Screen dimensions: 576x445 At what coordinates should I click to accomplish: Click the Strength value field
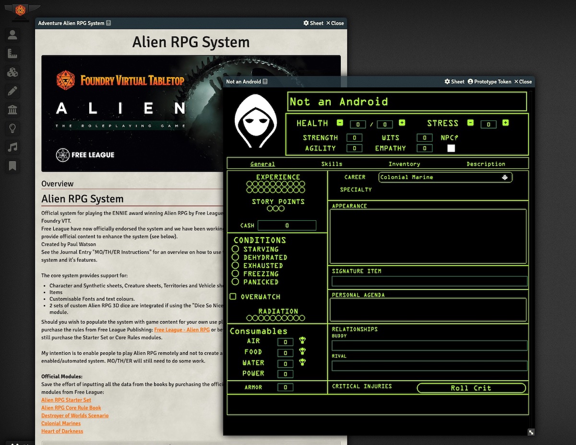click(x=354, y=138)
